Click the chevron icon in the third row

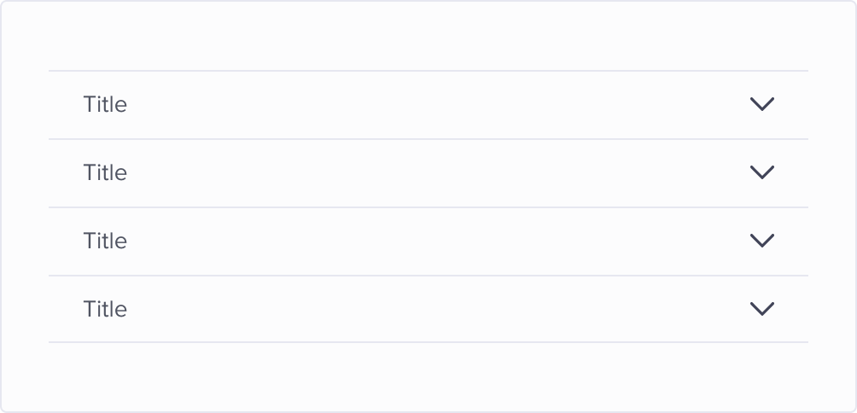click(x=761, y=241)
